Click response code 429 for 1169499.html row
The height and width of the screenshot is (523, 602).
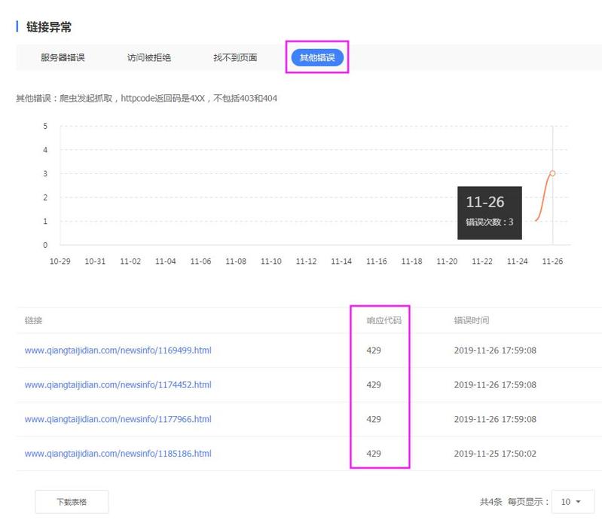374,350
